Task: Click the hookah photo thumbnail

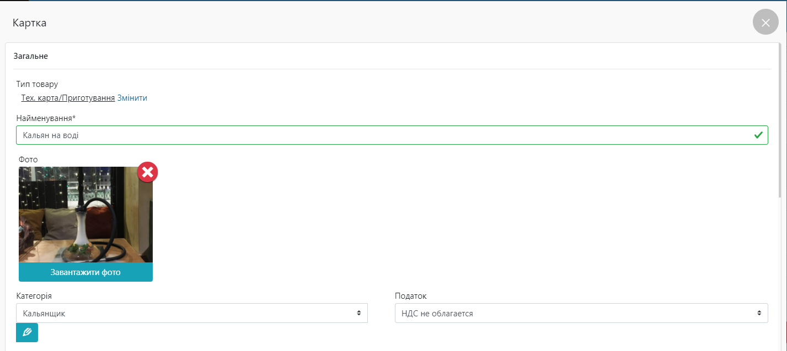Action: click(85, 215)
